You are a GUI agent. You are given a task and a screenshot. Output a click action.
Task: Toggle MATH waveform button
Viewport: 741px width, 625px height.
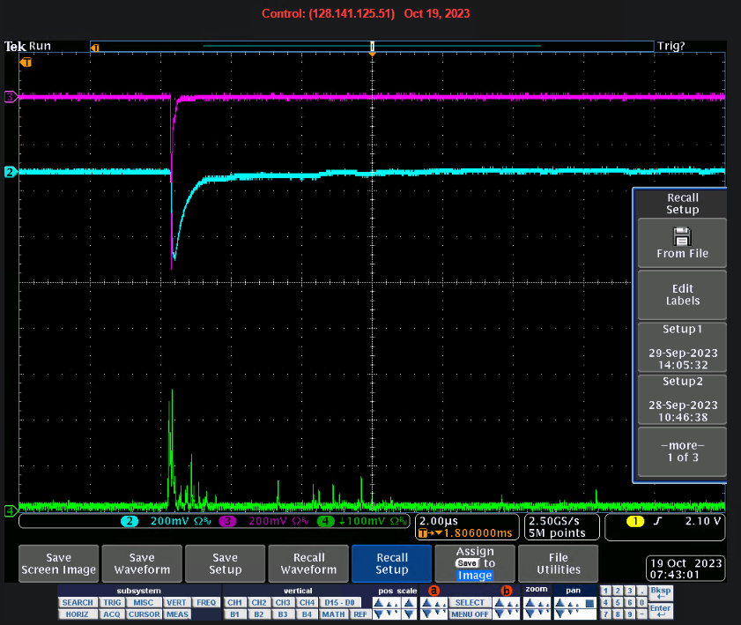click(333, 614)
